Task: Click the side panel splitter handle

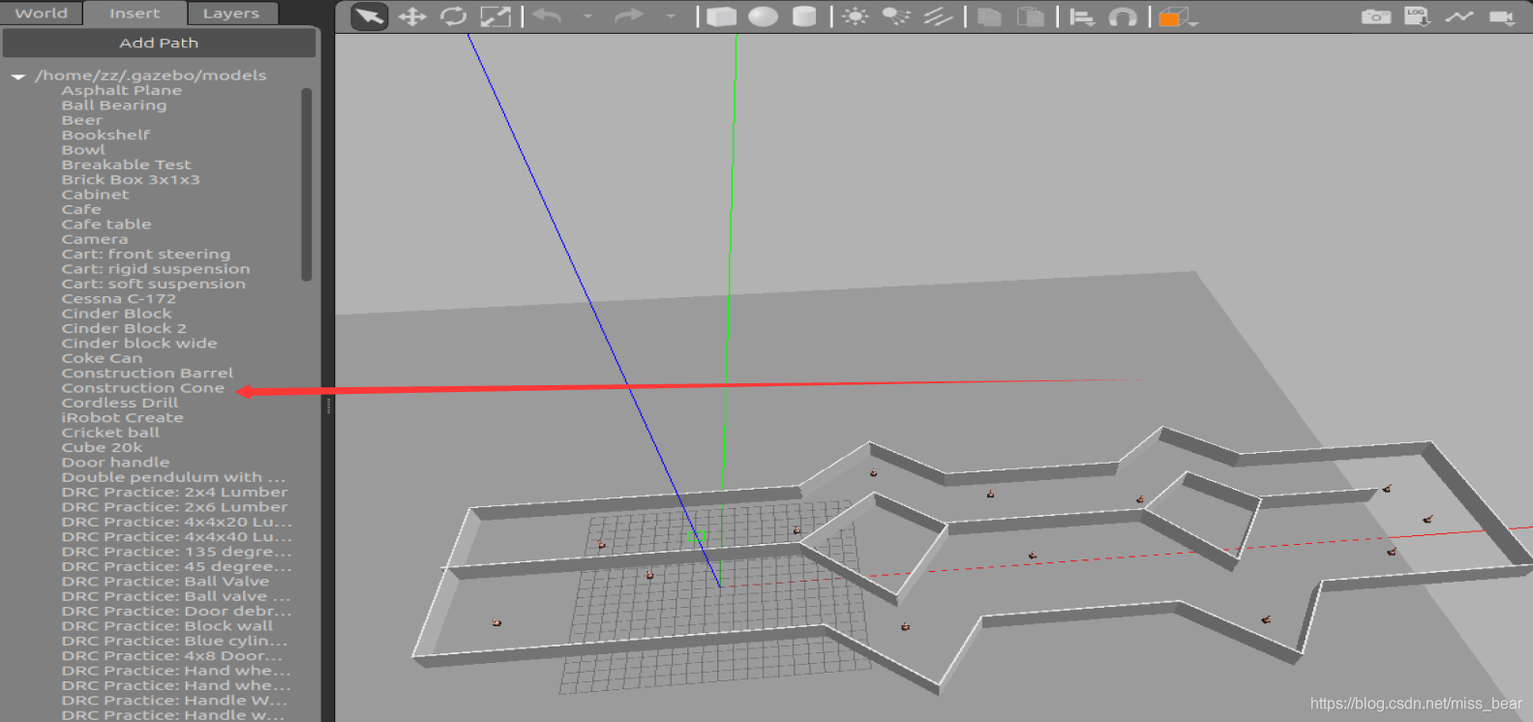Action: pyautogui.click(x=329, y=406)
